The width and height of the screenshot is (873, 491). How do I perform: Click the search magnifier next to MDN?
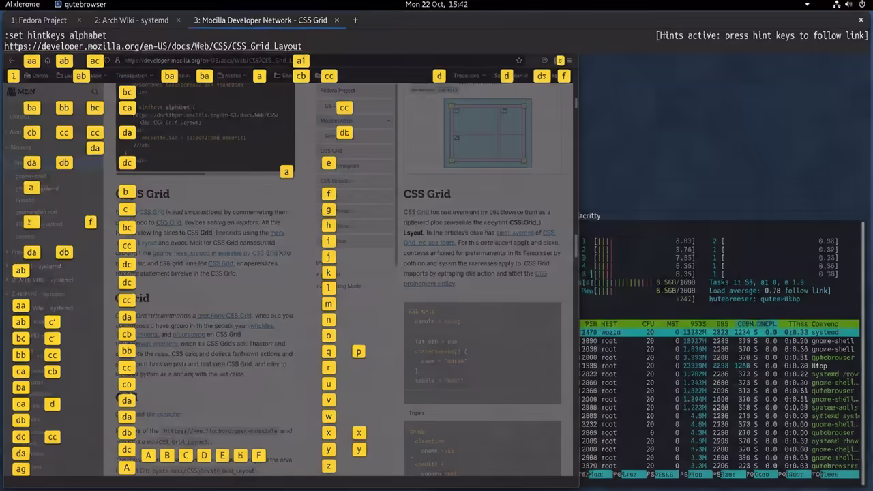pyautogui.click(x=95, y=91)
